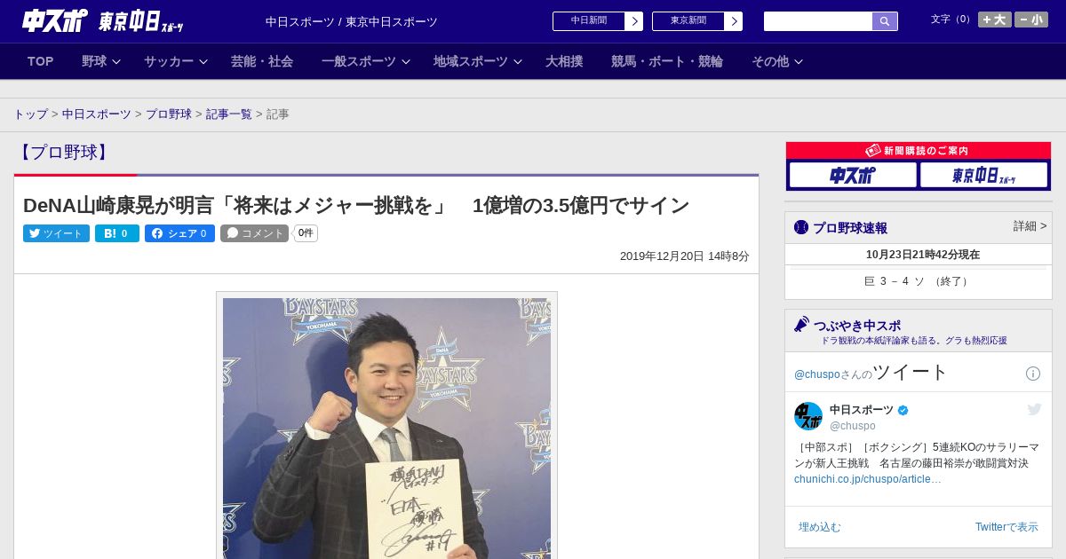
Task: Open 詳細 > baseball score details
Action: (x=1030, y=226)
